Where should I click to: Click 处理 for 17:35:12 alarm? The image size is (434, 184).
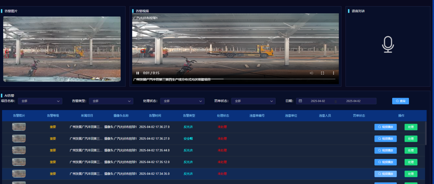point(411,162)
